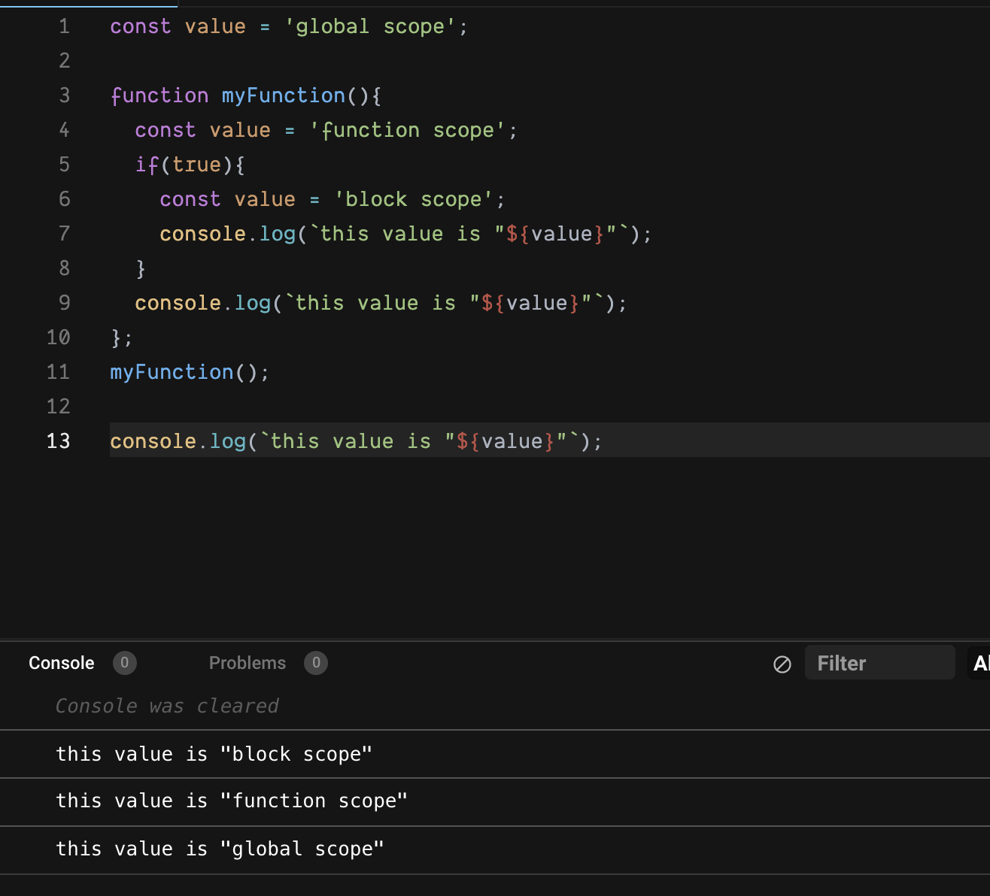Click the closing brace on line 8
This screenshot has height=896, width=990.
tap(141, 268)
